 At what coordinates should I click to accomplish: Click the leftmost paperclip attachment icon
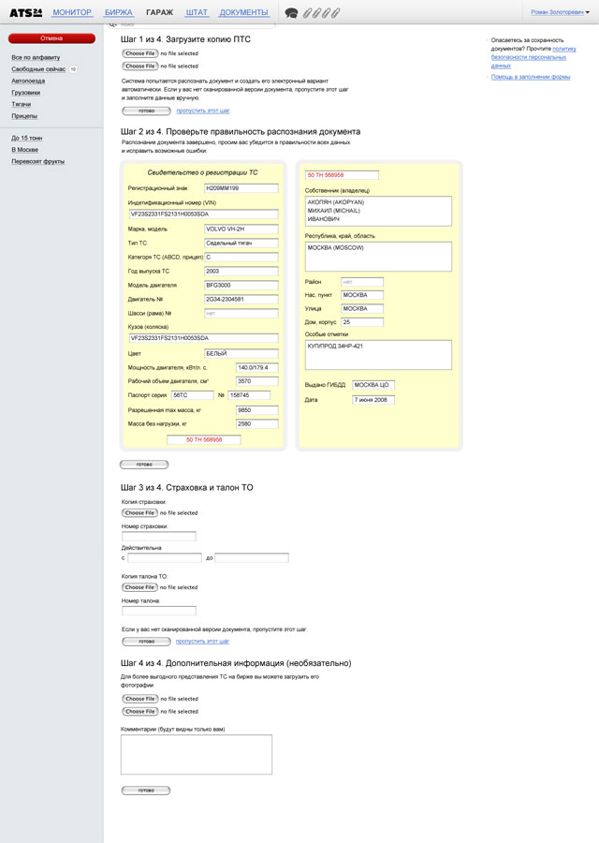click(x=308, y=13)
